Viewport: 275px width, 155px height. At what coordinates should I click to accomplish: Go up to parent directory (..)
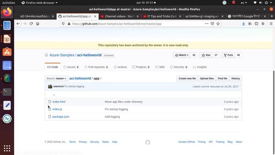pyautogui.click(x=54, y=95)
